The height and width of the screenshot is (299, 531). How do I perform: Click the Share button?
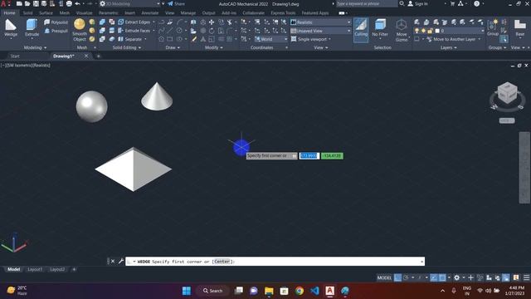click(177, 3)
